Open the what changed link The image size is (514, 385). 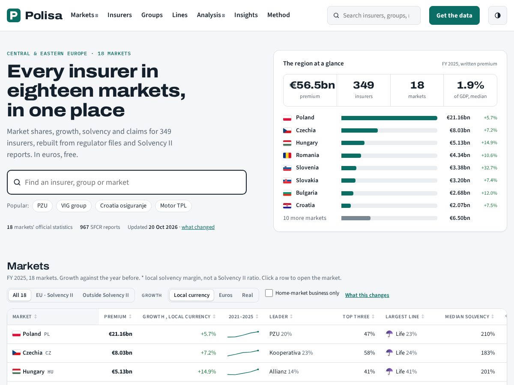tap(198, 227)
